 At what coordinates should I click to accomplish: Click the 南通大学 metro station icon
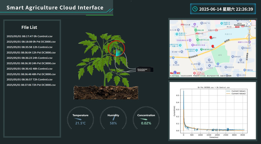click(216, 30)
